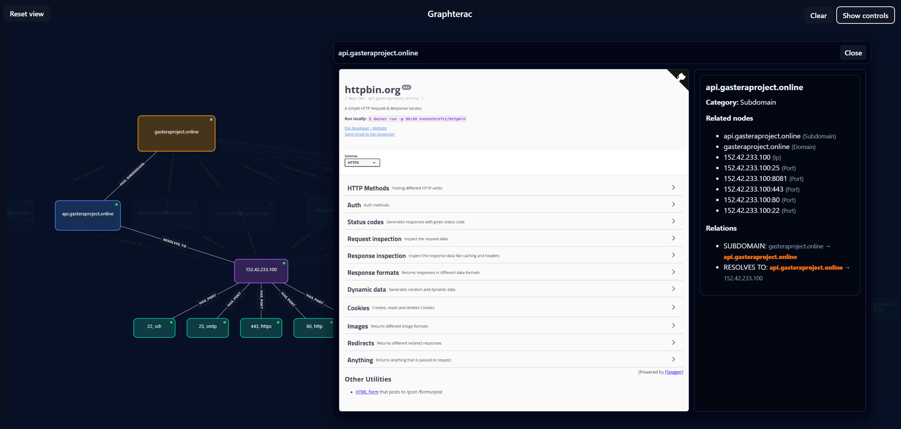Expand the Status codes section chevron

click(x=673, y=221)
